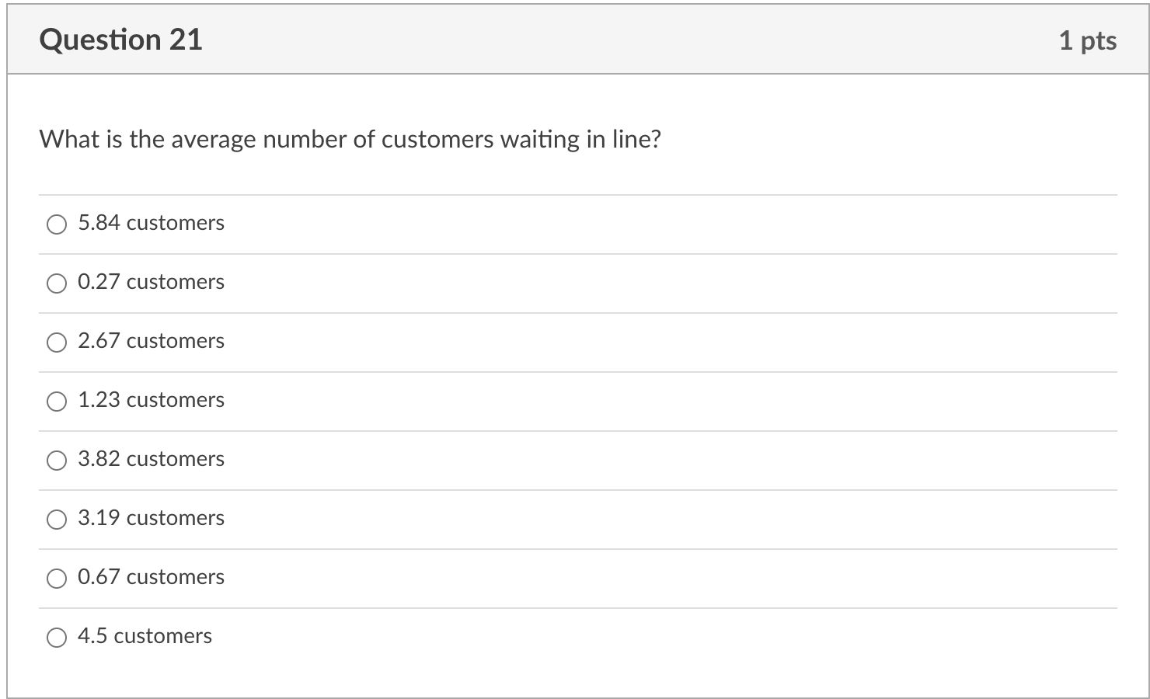
Task: Mark the 2.67 customers radio button
Action: pos(57,343)
